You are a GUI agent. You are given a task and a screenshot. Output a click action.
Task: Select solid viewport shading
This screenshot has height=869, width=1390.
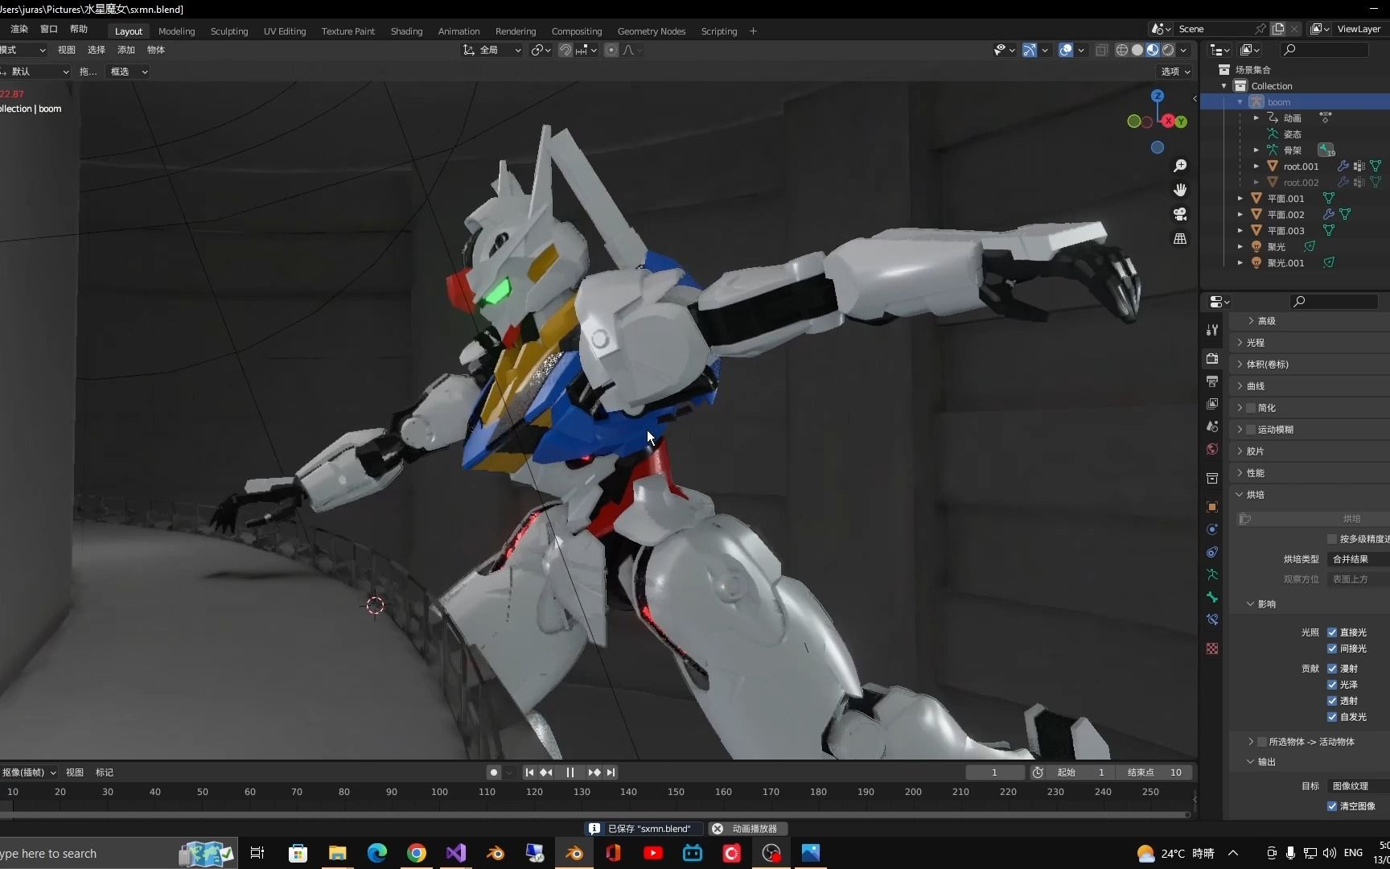pos(1137,50)
